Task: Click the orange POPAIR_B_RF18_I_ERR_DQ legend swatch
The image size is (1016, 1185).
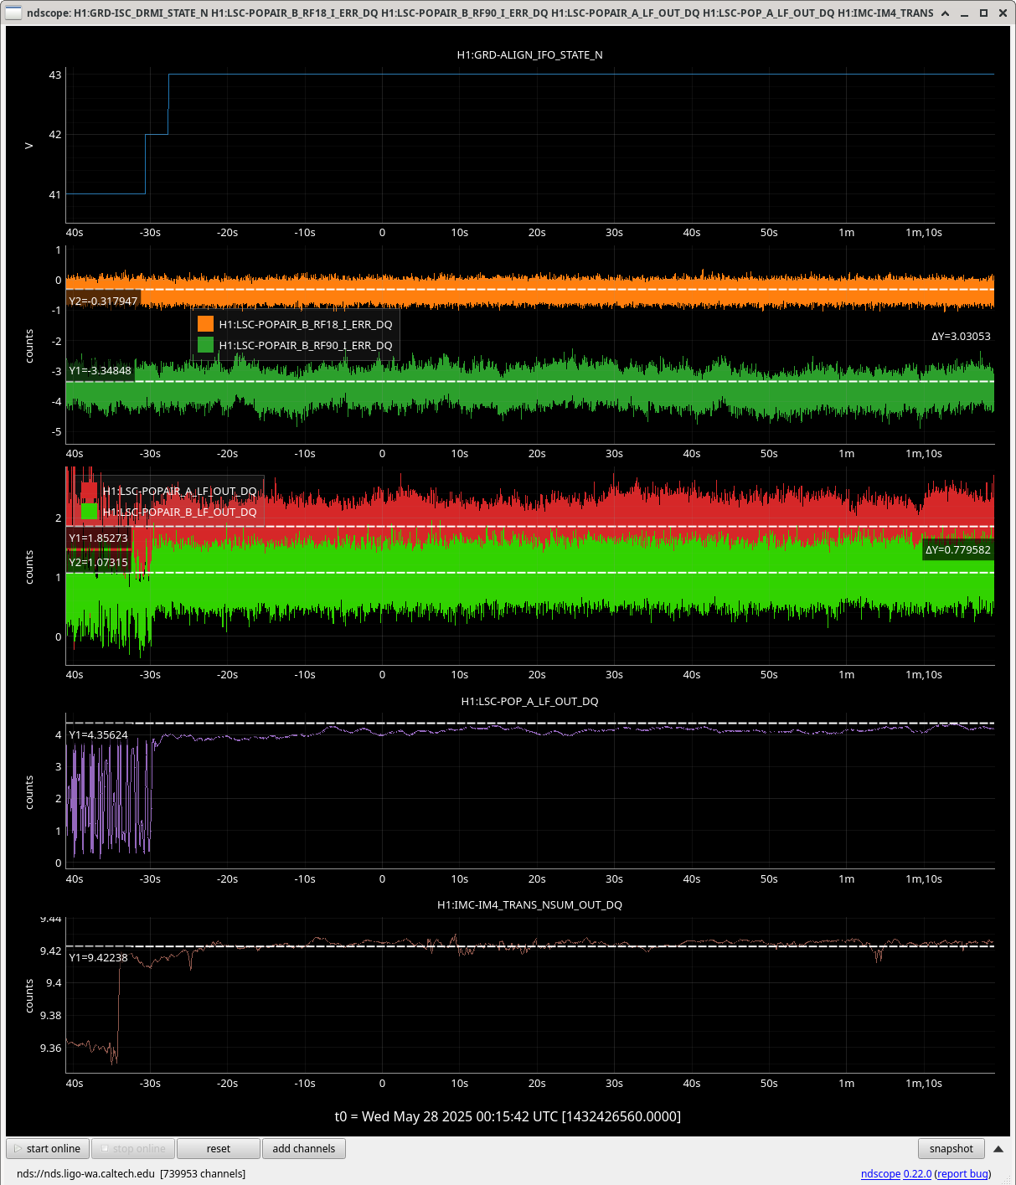Action: coord(205,324)
